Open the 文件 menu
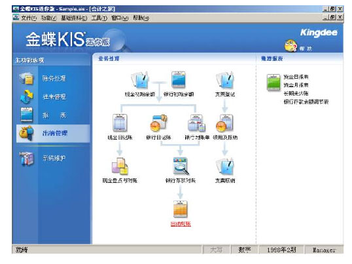Screen dimensions: 352x264 point(29,18)
